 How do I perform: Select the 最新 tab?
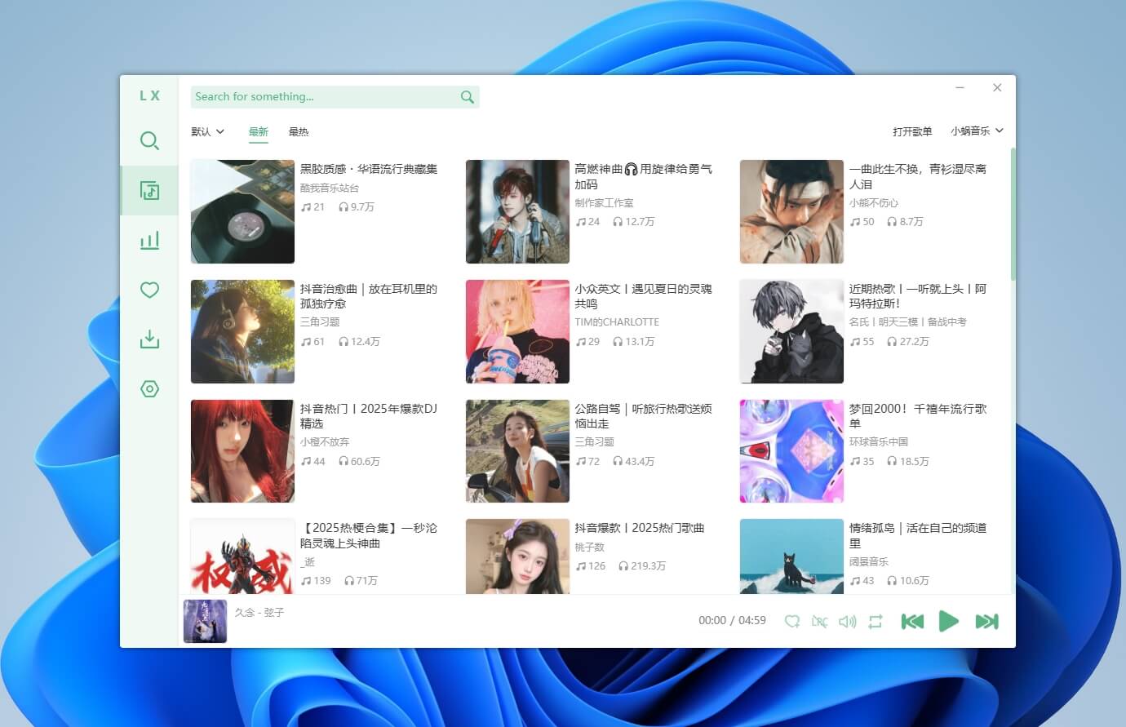pos(259,131)
